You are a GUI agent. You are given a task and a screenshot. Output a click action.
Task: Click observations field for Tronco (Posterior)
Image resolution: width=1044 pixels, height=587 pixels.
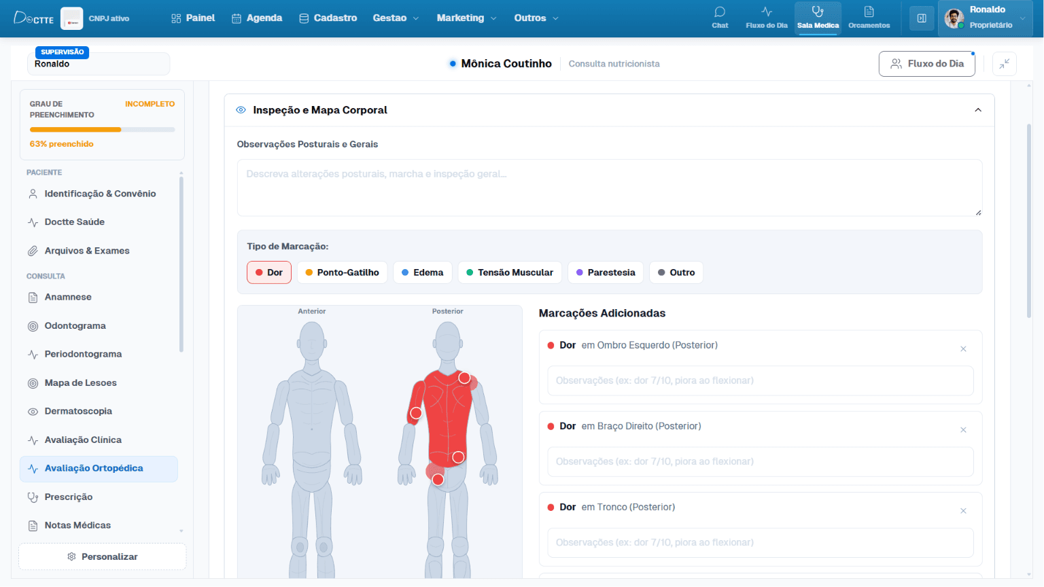(x=761, y=542)
